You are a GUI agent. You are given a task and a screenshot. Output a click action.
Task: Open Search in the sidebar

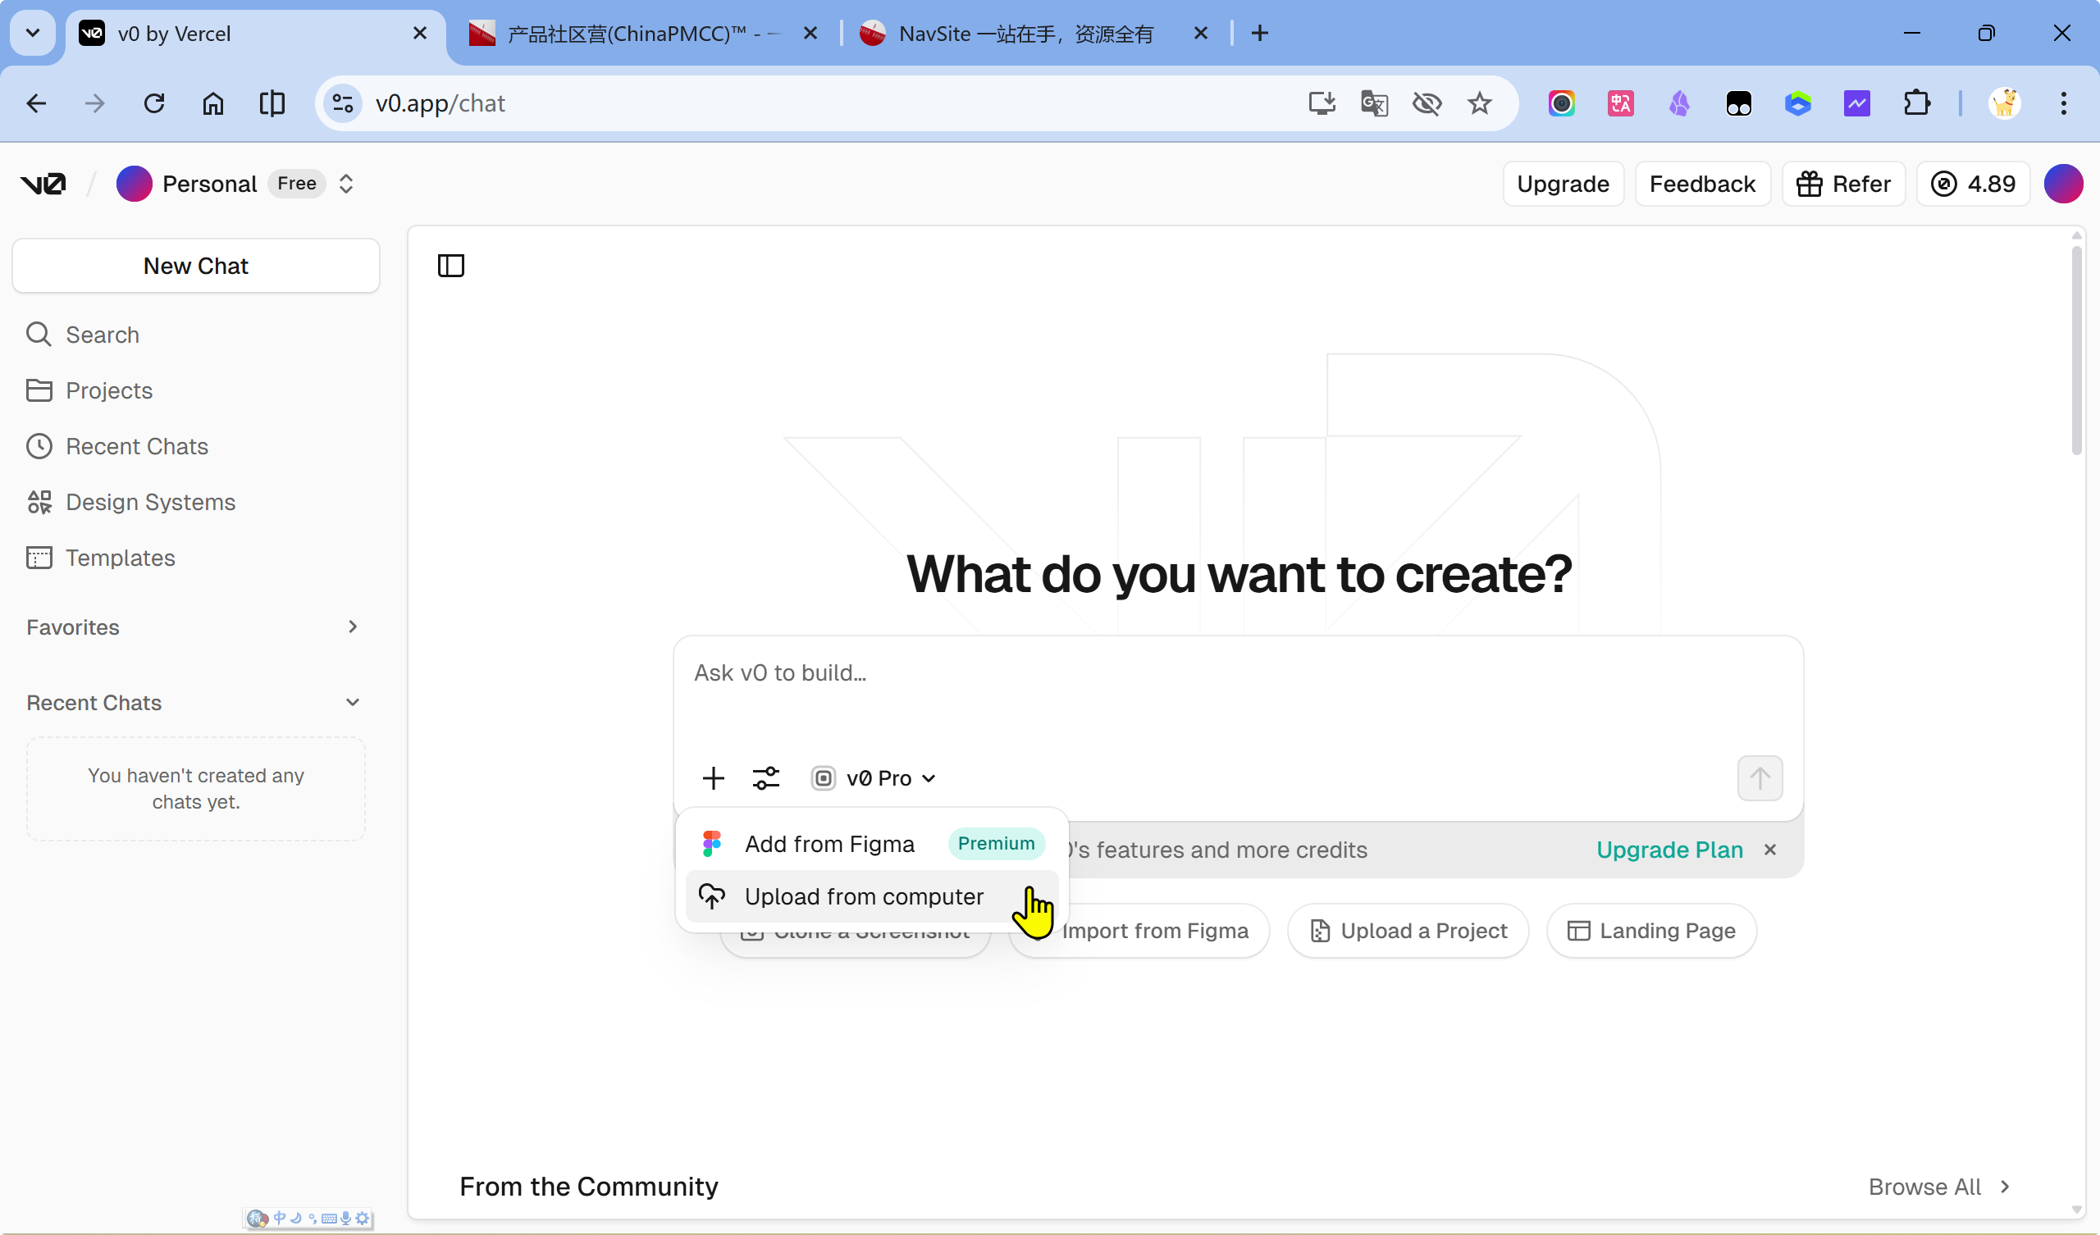tap(102, 335)
